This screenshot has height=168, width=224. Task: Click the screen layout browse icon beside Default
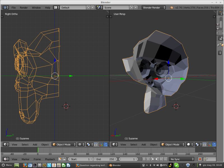[55, 8]
